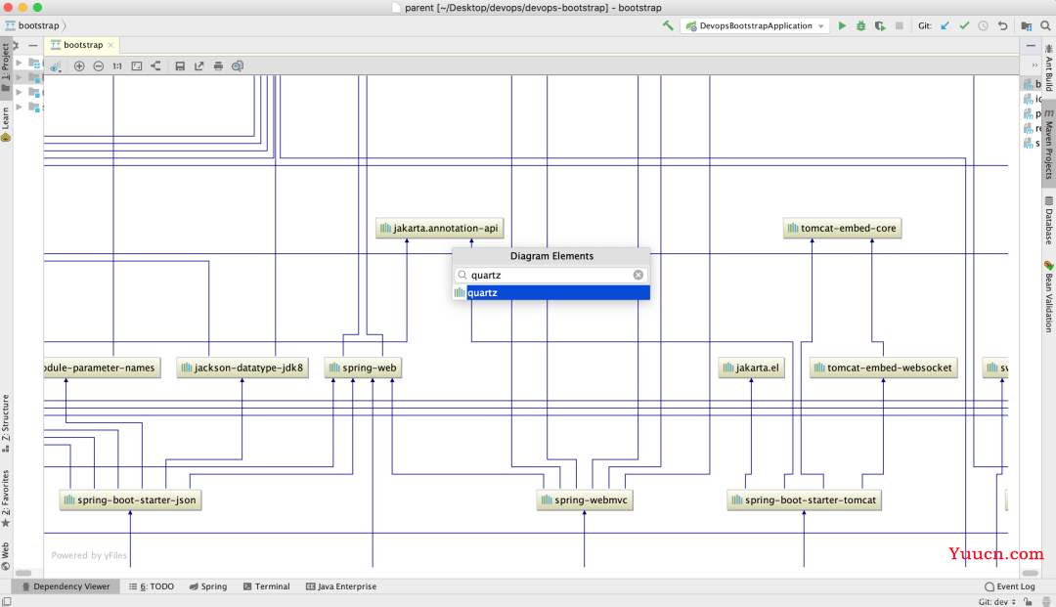Toggle tool window buttons in status bar corner
1056x607 pixels.
coord(6,601)
